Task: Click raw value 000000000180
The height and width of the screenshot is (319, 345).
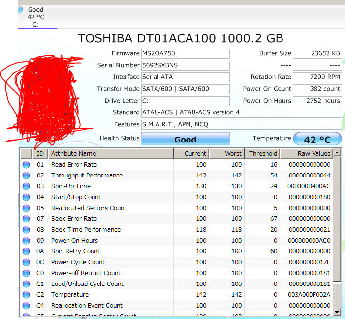Action: coord(310,197)
